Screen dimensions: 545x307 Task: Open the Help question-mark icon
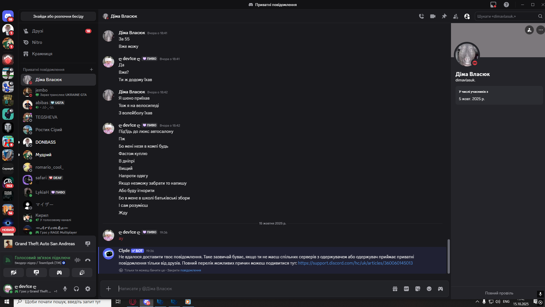(506, 5)
